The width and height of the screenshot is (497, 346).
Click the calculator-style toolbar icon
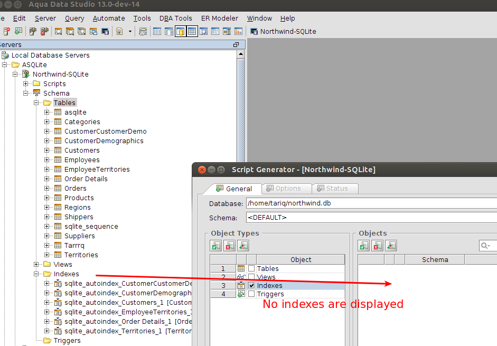point(143,31)
